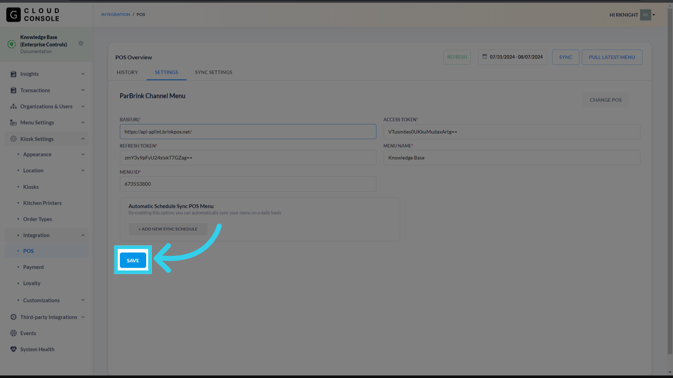673x378 pixels.
Task: Collapse the Integration submenu chevron
Action: (83, 235)
